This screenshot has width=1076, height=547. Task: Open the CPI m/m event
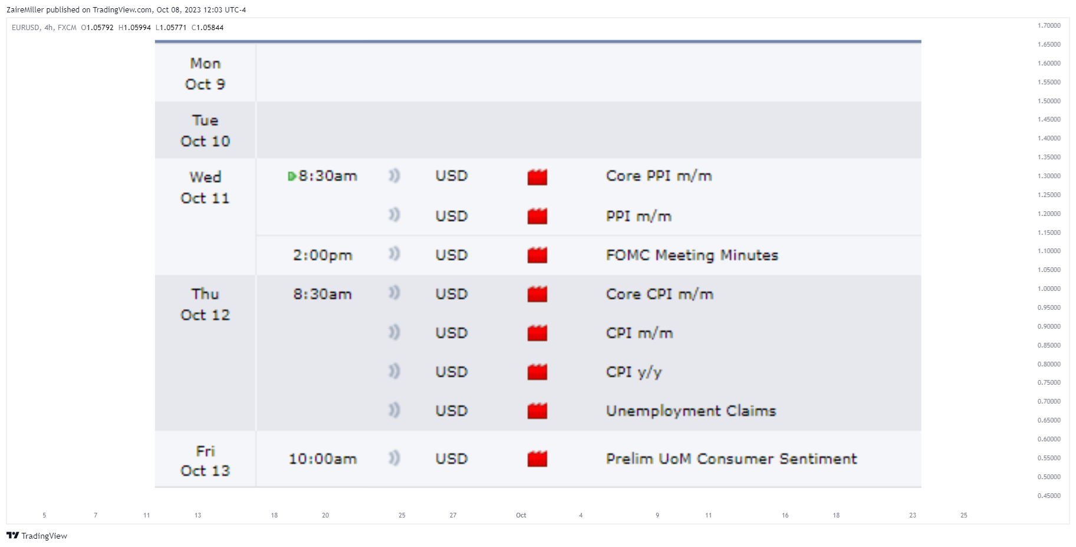640,333
